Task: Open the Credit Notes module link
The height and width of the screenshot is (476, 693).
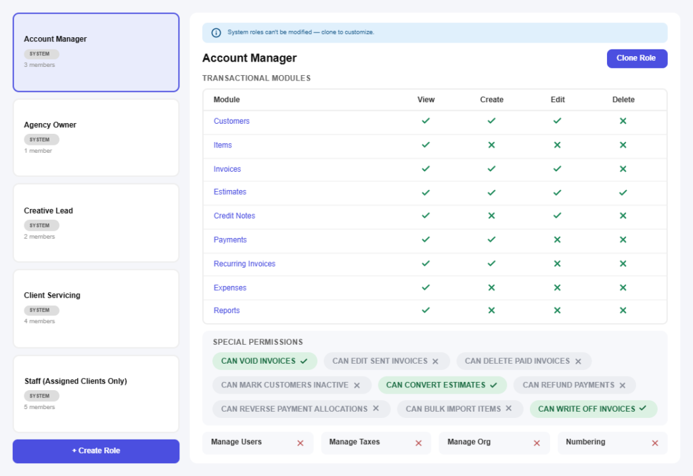Action: coord(234,216)
